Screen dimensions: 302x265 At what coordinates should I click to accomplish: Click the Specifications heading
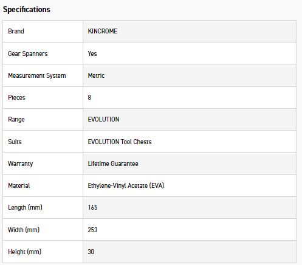click(27, 10)
